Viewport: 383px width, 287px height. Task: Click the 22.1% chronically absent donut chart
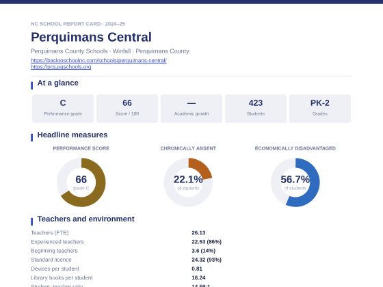click(x=188, y=182)
